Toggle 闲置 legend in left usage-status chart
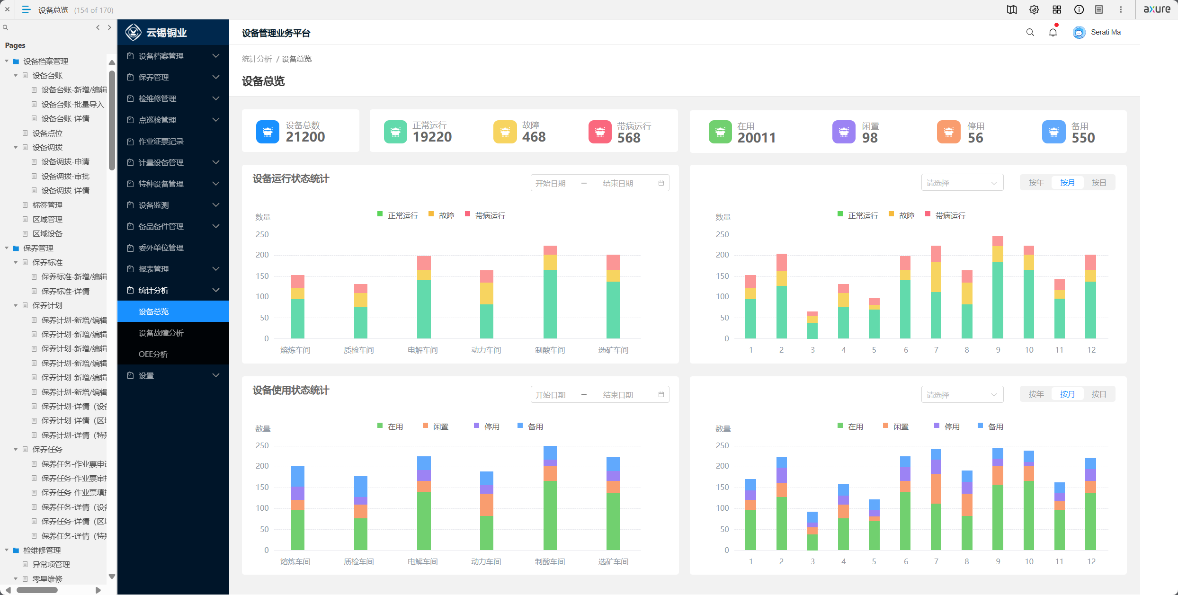Viewport: 1178px width, 595px height. tap(436, 426)
